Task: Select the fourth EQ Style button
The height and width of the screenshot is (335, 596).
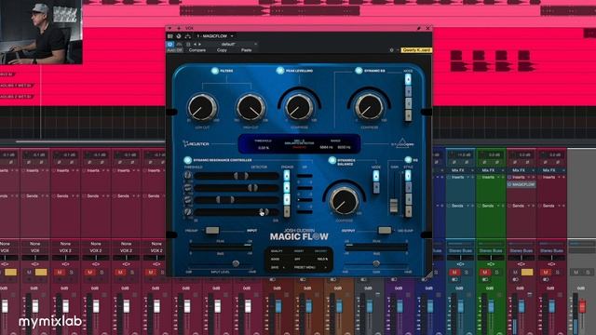Action: [408, 211]
